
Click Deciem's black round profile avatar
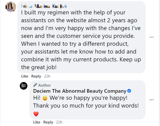pyautogui.click(x=23, y=86)
